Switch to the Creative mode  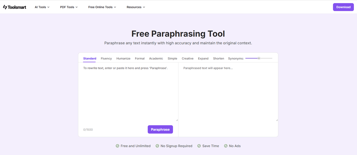[x=187, y=58]
